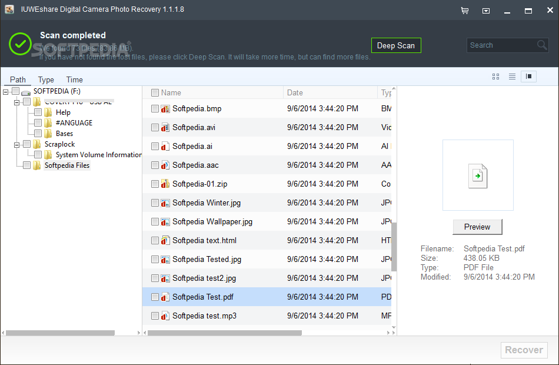This screenshot has width=559, height=365.
Task: Click the Softpedia text.html file icon
Action: [x=165, y=240]
